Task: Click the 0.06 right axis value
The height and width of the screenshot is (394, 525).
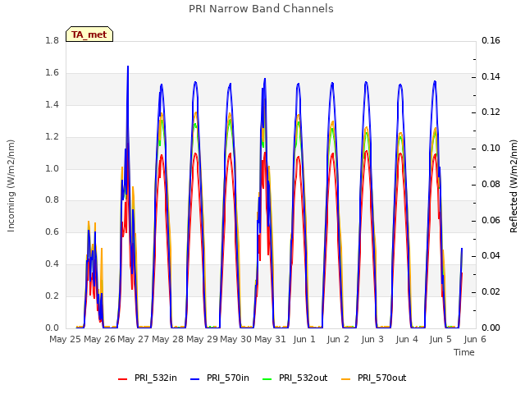Action: tap(491, 221)
